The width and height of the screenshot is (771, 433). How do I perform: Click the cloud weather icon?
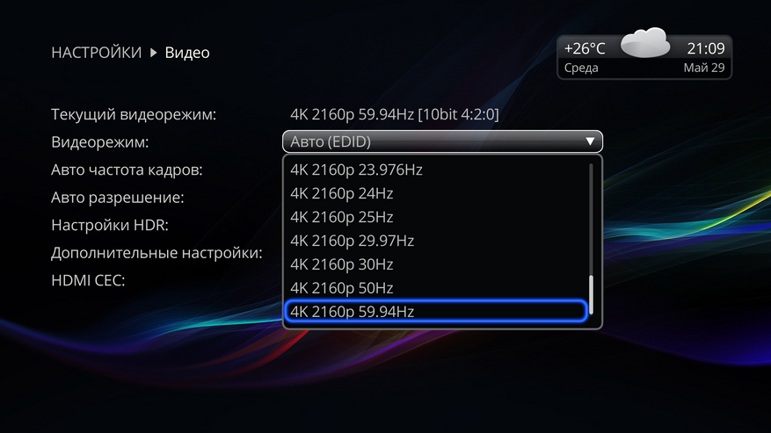point(645,43)
